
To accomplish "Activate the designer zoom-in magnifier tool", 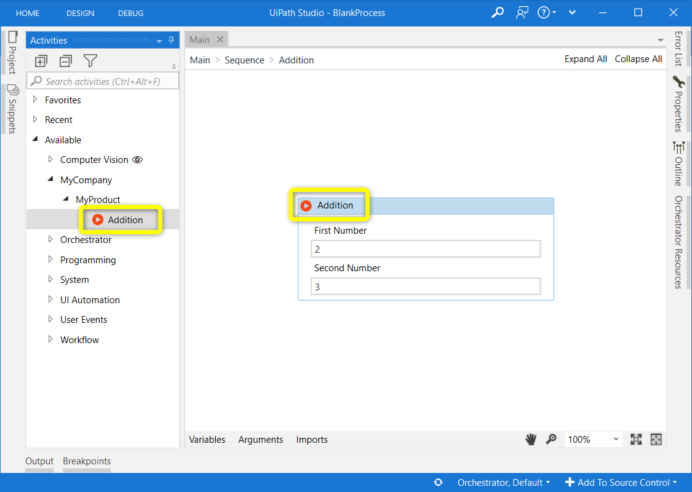I will coord(551,439).
